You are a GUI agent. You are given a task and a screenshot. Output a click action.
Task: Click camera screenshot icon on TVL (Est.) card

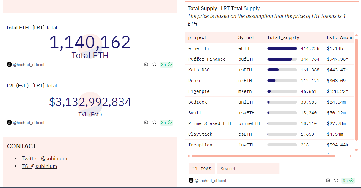tap(146, 123)
